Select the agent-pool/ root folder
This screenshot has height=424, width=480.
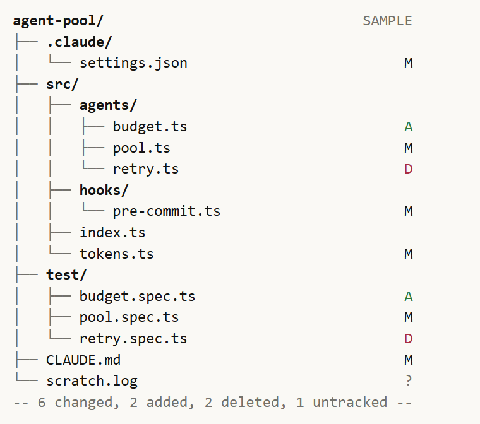[58, 21]
